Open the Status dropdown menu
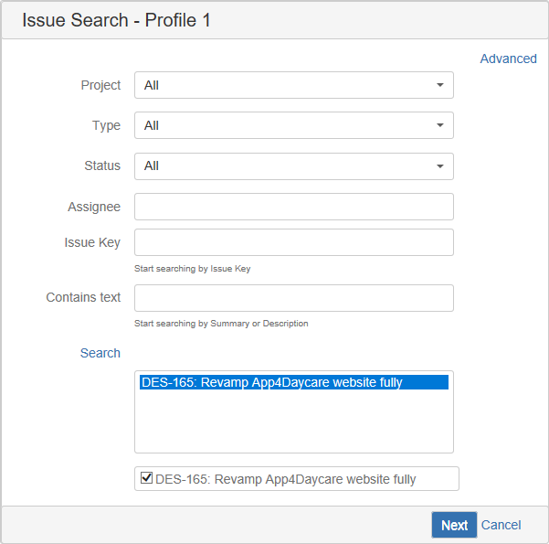Viewport: 549px width, 544px height. point(294,166)
